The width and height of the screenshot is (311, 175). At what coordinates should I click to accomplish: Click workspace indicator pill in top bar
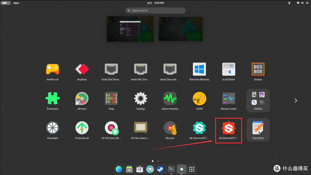point(5,3)
